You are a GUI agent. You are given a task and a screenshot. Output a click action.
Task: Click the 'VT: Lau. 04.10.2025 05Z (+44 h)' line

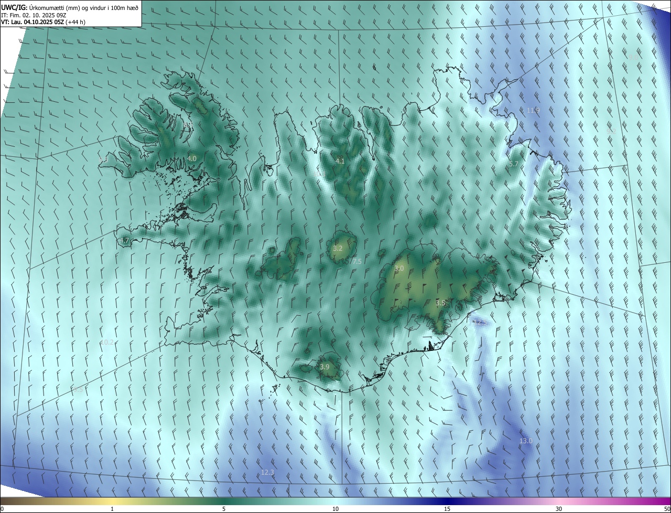click(x=44, y=22)
